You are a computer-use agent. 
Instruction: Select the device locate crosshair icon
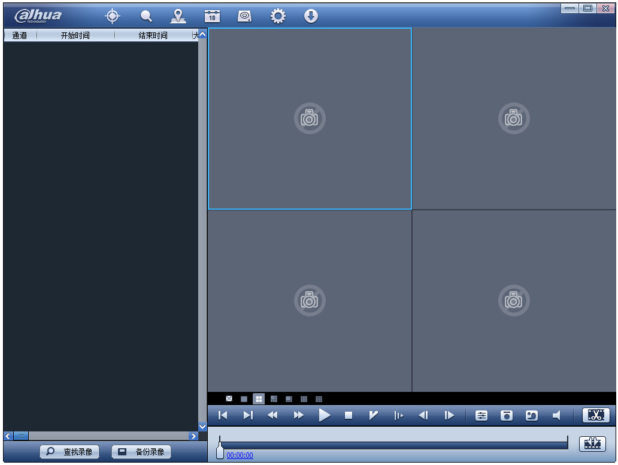(113, 16)
